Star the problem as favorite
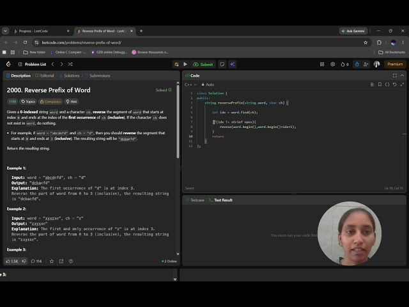This screenshot has width=409, height=307. pyautogui.click(x=52, y=261)
